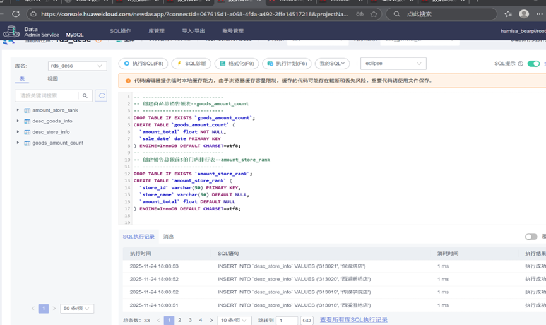Open the 导入·导出 menu
Image resolution: width=546 pixels, height=325 pixels.
(193, 31)
